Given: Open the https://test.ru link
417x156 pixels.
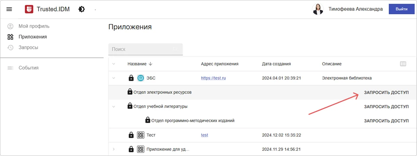Looking at the screenshot, I should 213,78.
